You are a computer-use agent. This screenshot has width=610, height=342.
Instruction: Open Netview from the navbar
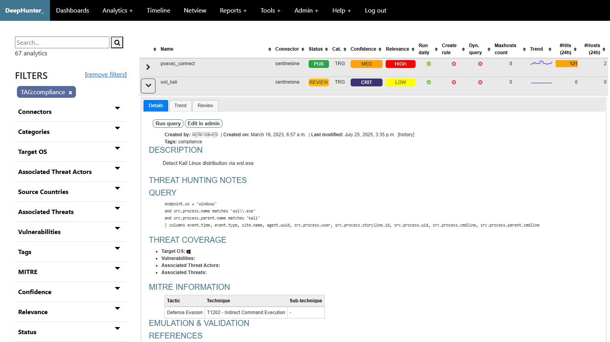(195, 10)
